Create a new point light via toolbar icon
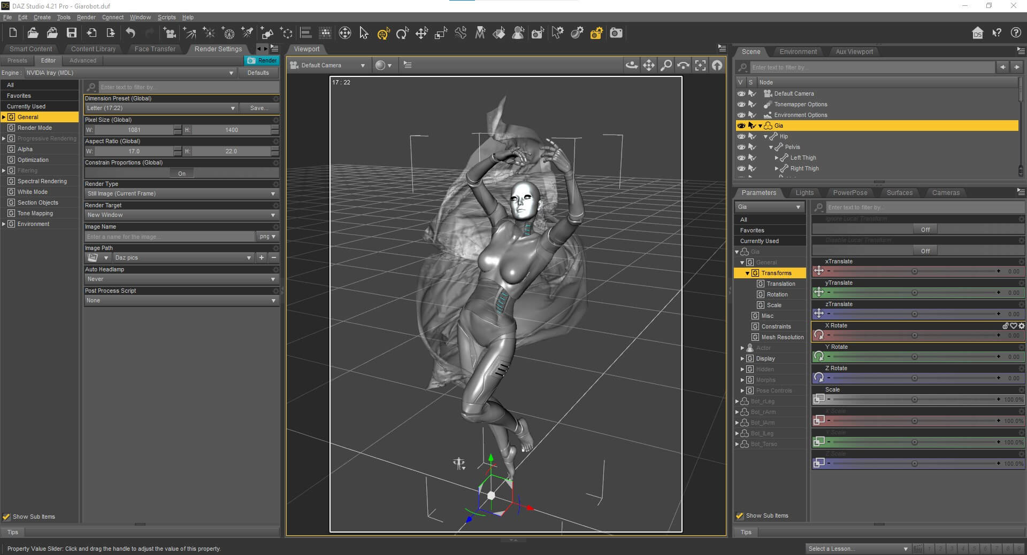This screenshot has width=1027, height=555. click(x=209, y=33)
